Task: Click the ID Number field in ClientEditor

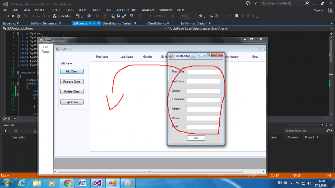Action: (x=203, y=100)
